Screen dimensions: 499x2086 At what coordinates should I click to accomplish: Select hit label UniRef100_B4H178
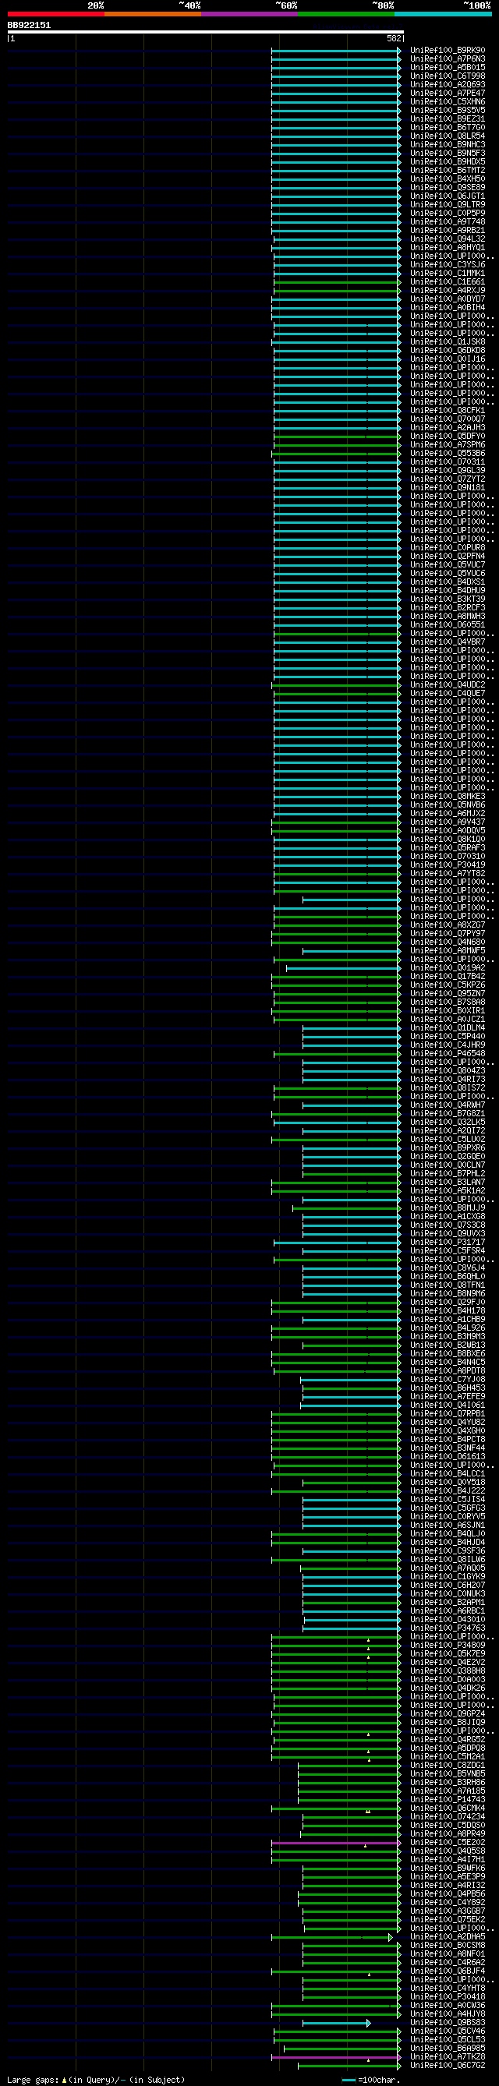pos(448,1311)
